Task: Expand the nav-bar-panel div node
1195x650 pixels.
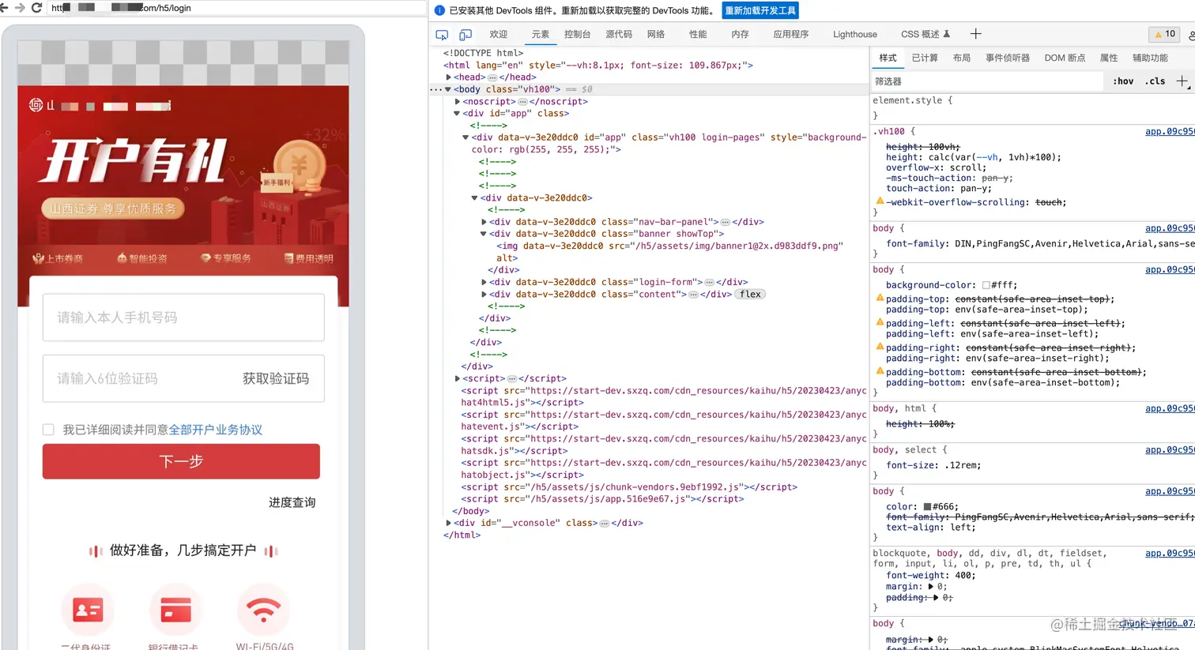Action: pos(484,222)
